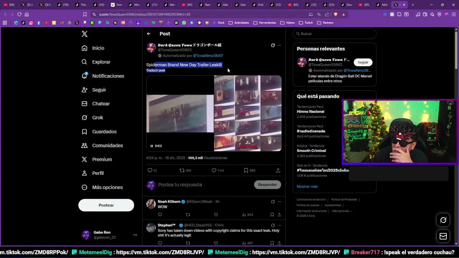Open WhatsApp bookmark icon
Screen dimensions: 459x258
(x=184, y=23)
